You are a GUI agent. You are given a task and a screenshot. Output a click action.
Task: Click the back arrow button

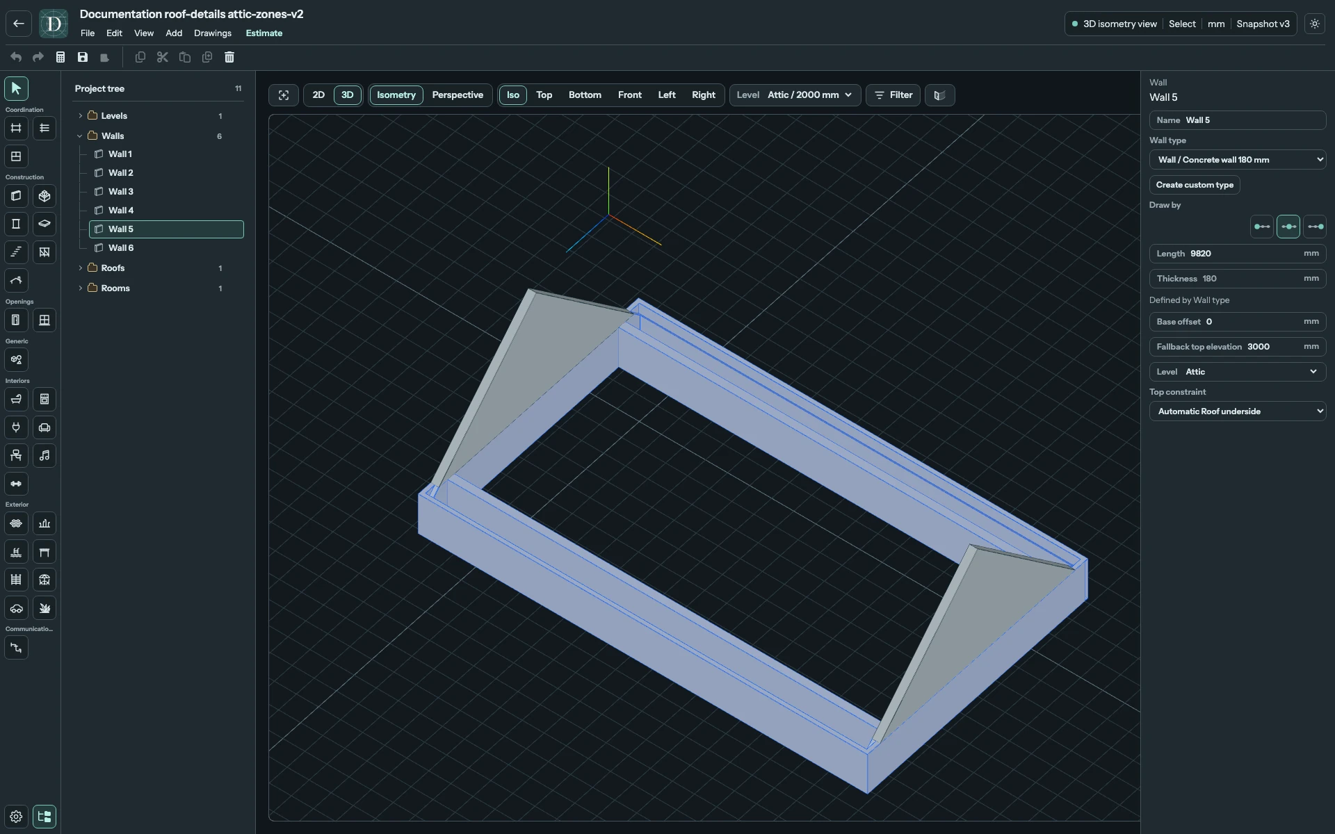19,24
